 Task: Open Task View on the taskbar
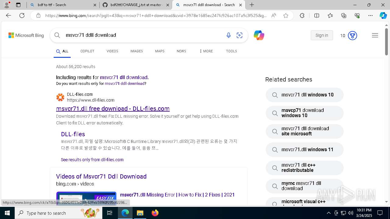(110, 213)
